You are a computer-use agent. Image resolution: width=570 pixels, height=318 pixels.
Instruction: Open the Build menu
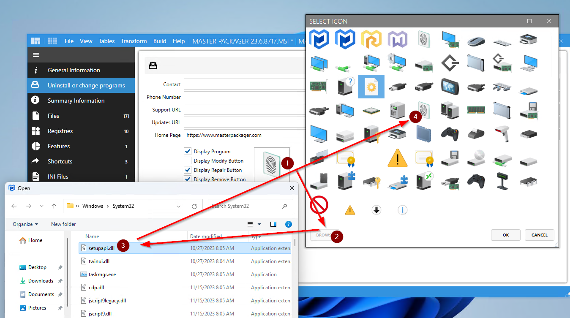click(x=160, y=41)
